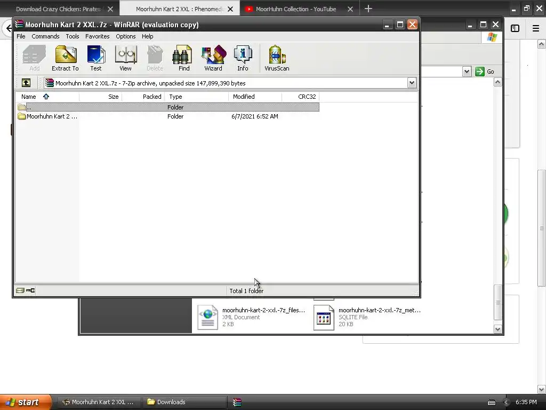Select moorhuhn-kart-2-xxl files XML document

pos(251,317)
